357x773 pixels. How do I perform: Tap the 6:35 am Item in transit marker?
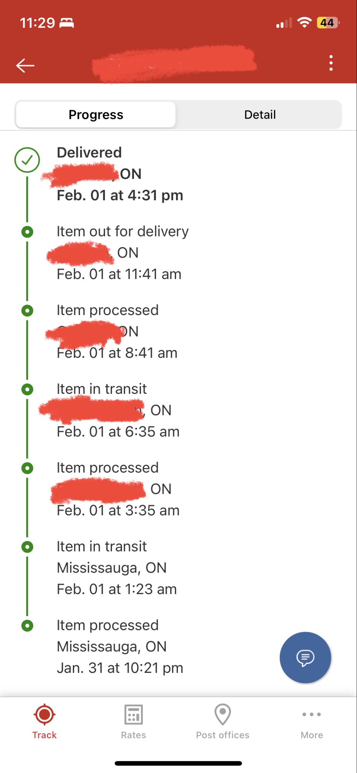click(27, 389)
